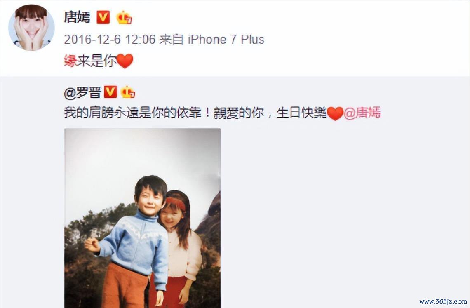Click the red 缘 character in post text
Viewport: 470px width, 308px height.
[x=70, y=61]
